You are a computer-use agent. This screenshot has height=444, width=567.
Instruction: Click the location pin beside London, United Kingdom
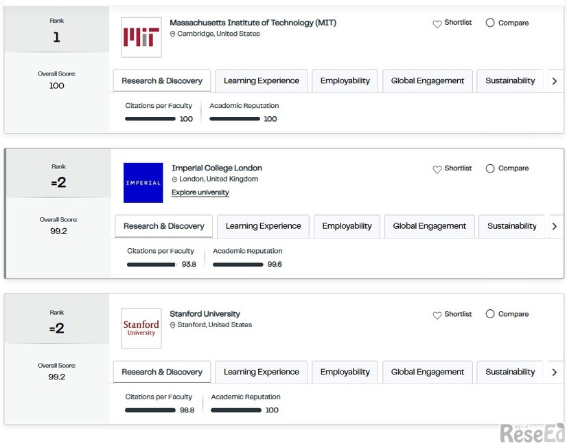click(174, 179)
